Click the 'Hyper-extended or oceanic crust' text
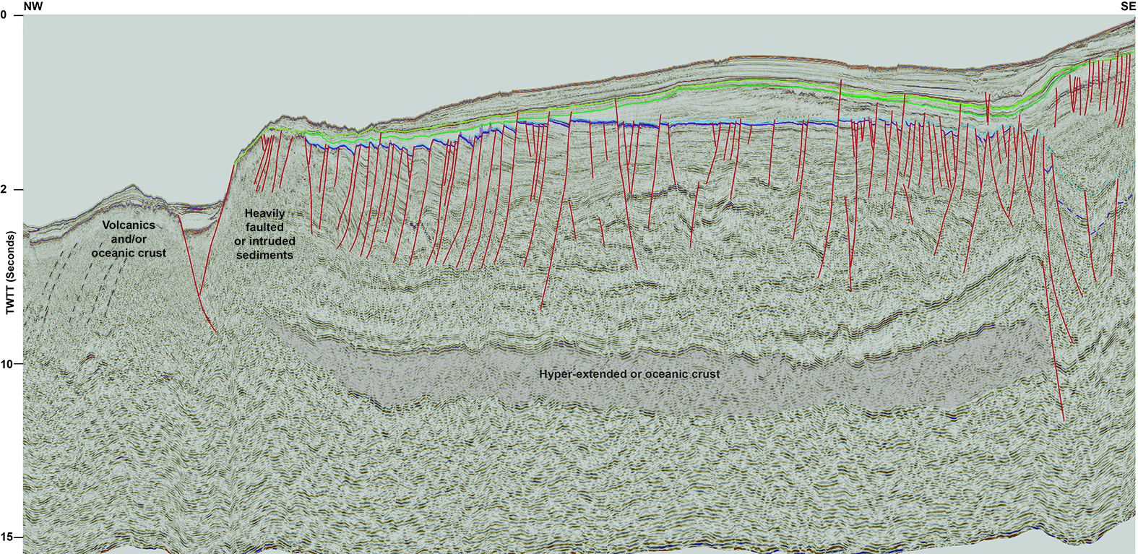The width and height of the screenshot is (1138, 554). (x=629, y=373)
